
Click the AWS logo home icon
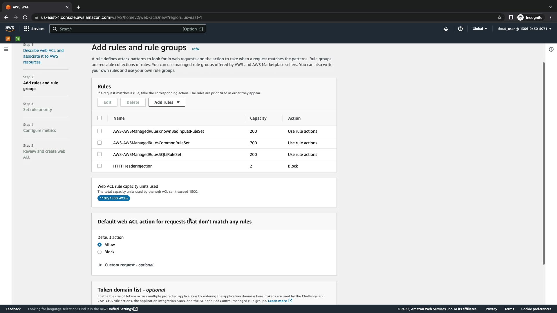(10, 28)
